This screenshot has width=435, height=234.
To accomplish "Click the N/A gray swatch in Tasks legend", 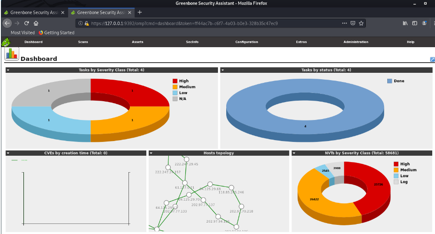I will 175,98.
